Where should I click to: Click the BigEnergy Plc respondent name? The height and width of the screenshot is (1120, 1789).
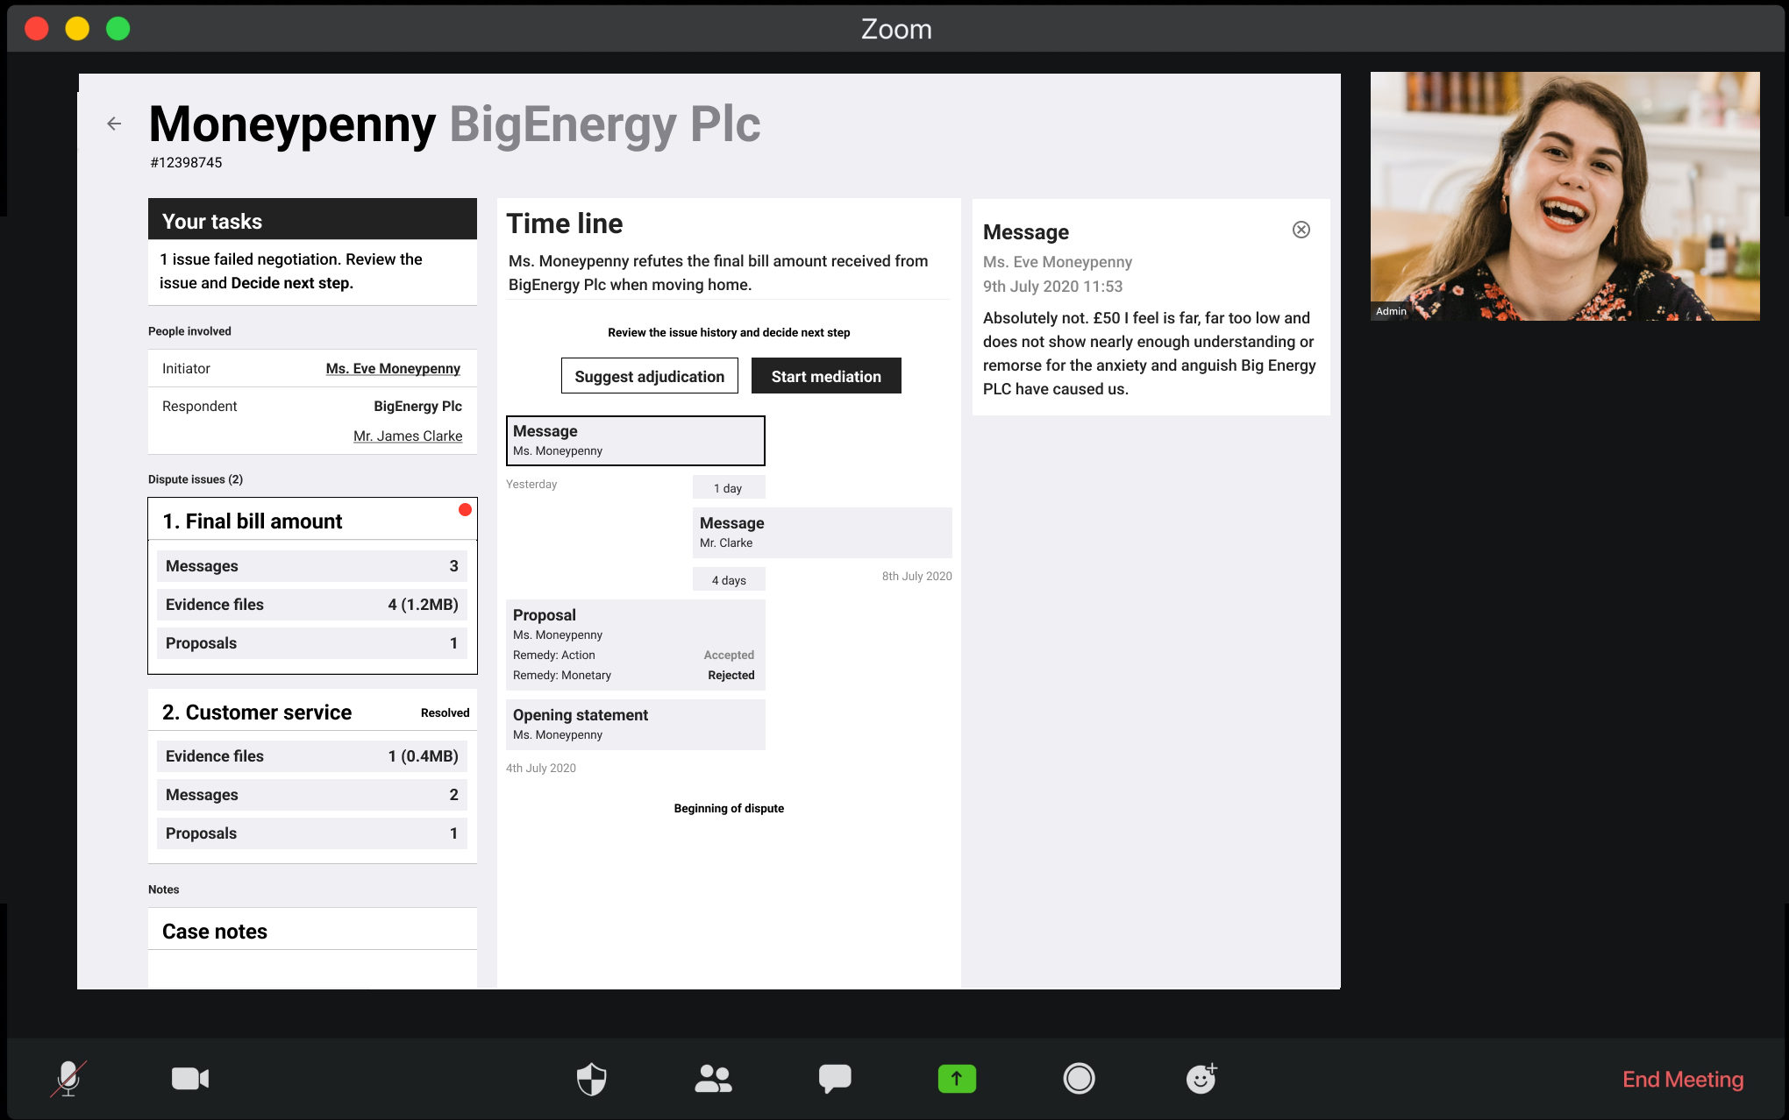tap(417, 407)
